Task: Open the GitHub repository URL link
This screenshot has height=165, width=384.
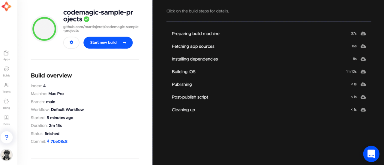Action: coord(101,29)
